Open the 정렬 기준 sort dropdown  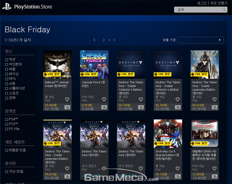tap(200, 40)
